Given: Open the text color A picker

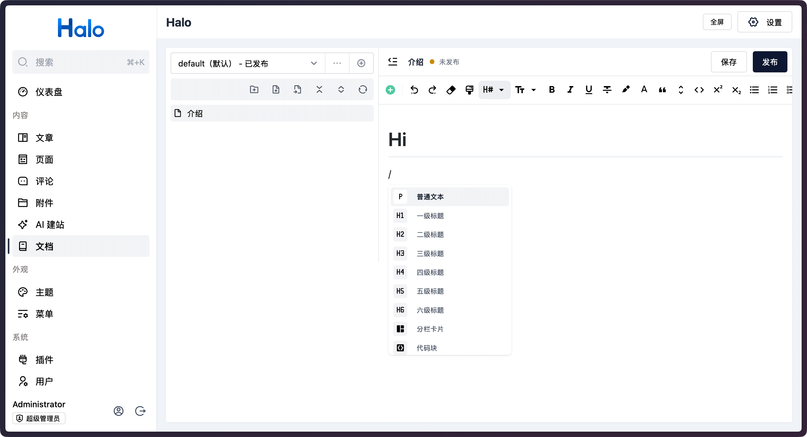Looking at the screenshot, I should (x=644, y=90).
